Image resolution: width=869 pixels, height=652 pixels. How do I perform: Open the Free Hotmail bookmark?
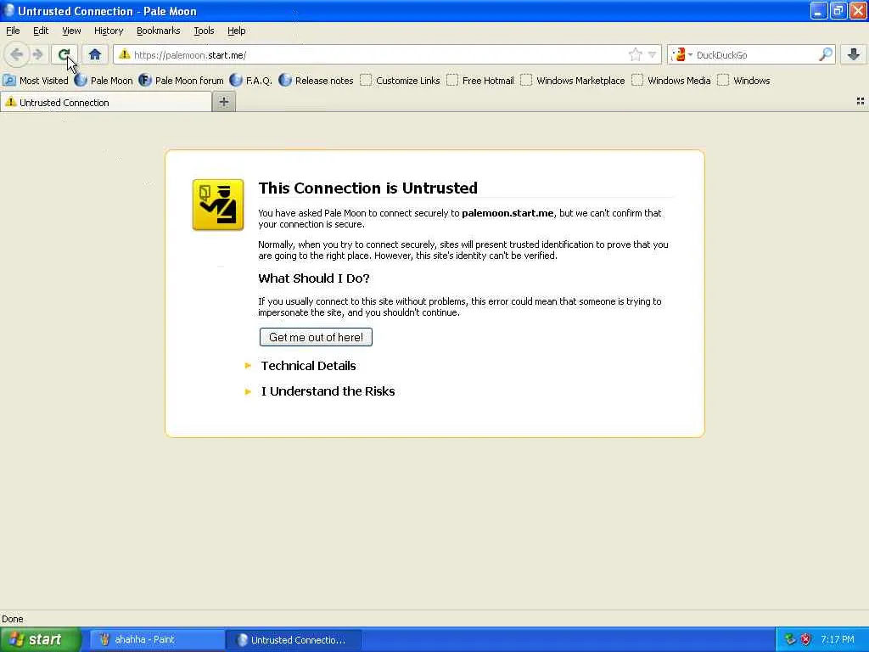(480, 81)
